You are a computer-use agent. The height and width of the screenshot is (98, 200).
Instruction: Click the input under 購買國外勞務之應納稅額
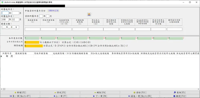[175, 29]
